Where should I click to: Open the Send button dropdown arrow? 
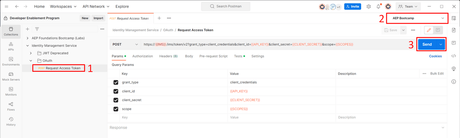pos(441,44)
